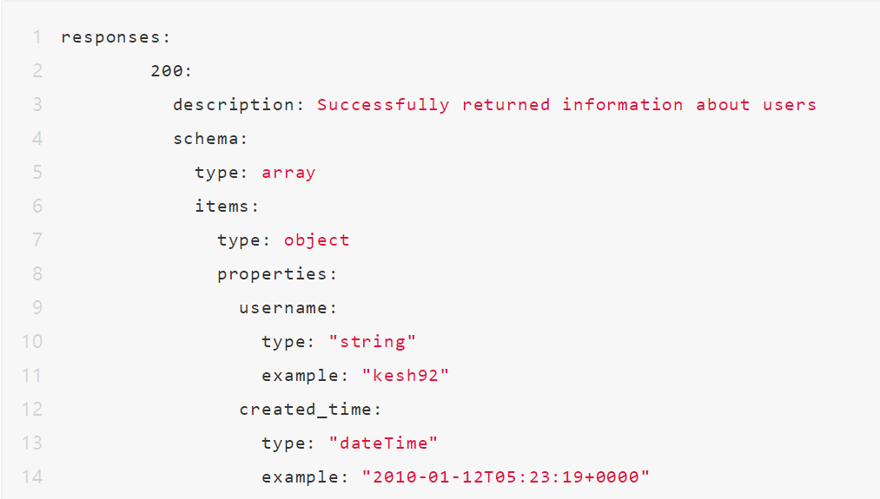The image size is (880, 499).
Task: Click the "2010-01-12T05:23:19+0000" example value
Action: coord(506,477)
